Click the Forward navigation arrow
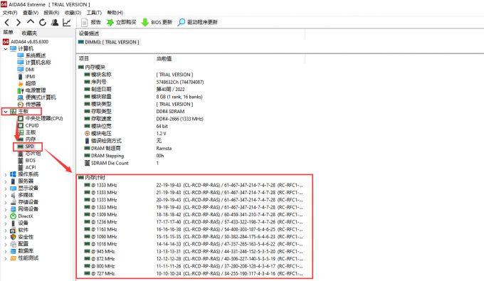This screenshot has height=281, width=484. pos(19,22)
